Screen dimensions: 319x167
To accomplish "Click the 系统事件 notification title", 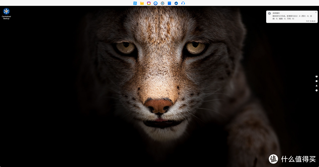I will pos(276,13).
